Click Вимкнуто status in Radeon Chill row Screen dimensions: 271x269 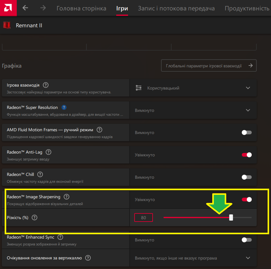(145, 177)
